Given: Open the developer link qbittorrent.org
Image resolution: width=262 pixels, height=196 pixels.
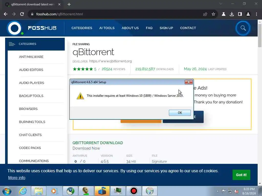Looking at the screenshot, I should [111, 61].
